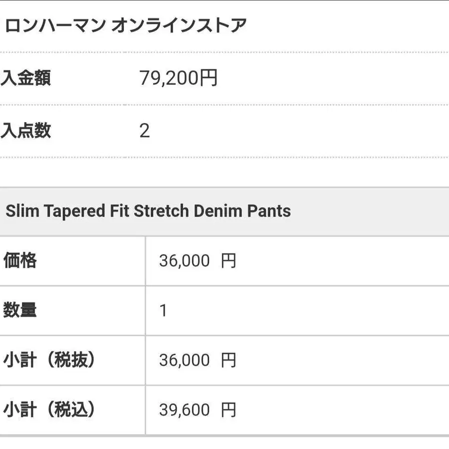Click the 小計（税込） row label
Image resolution: width=449 pixels, height=449 pixels.
click(x=49, y=410)
